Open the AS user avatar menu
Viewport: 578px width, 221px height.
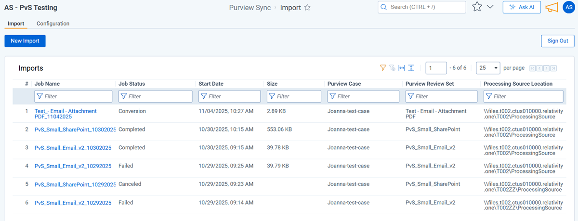[568, 7]
